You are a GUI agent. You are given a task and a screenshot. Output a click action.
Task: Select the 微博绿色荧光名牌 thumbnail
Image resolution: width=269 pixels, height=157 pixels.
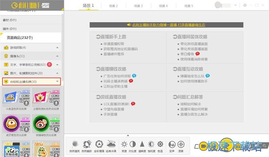pos(46,124)
